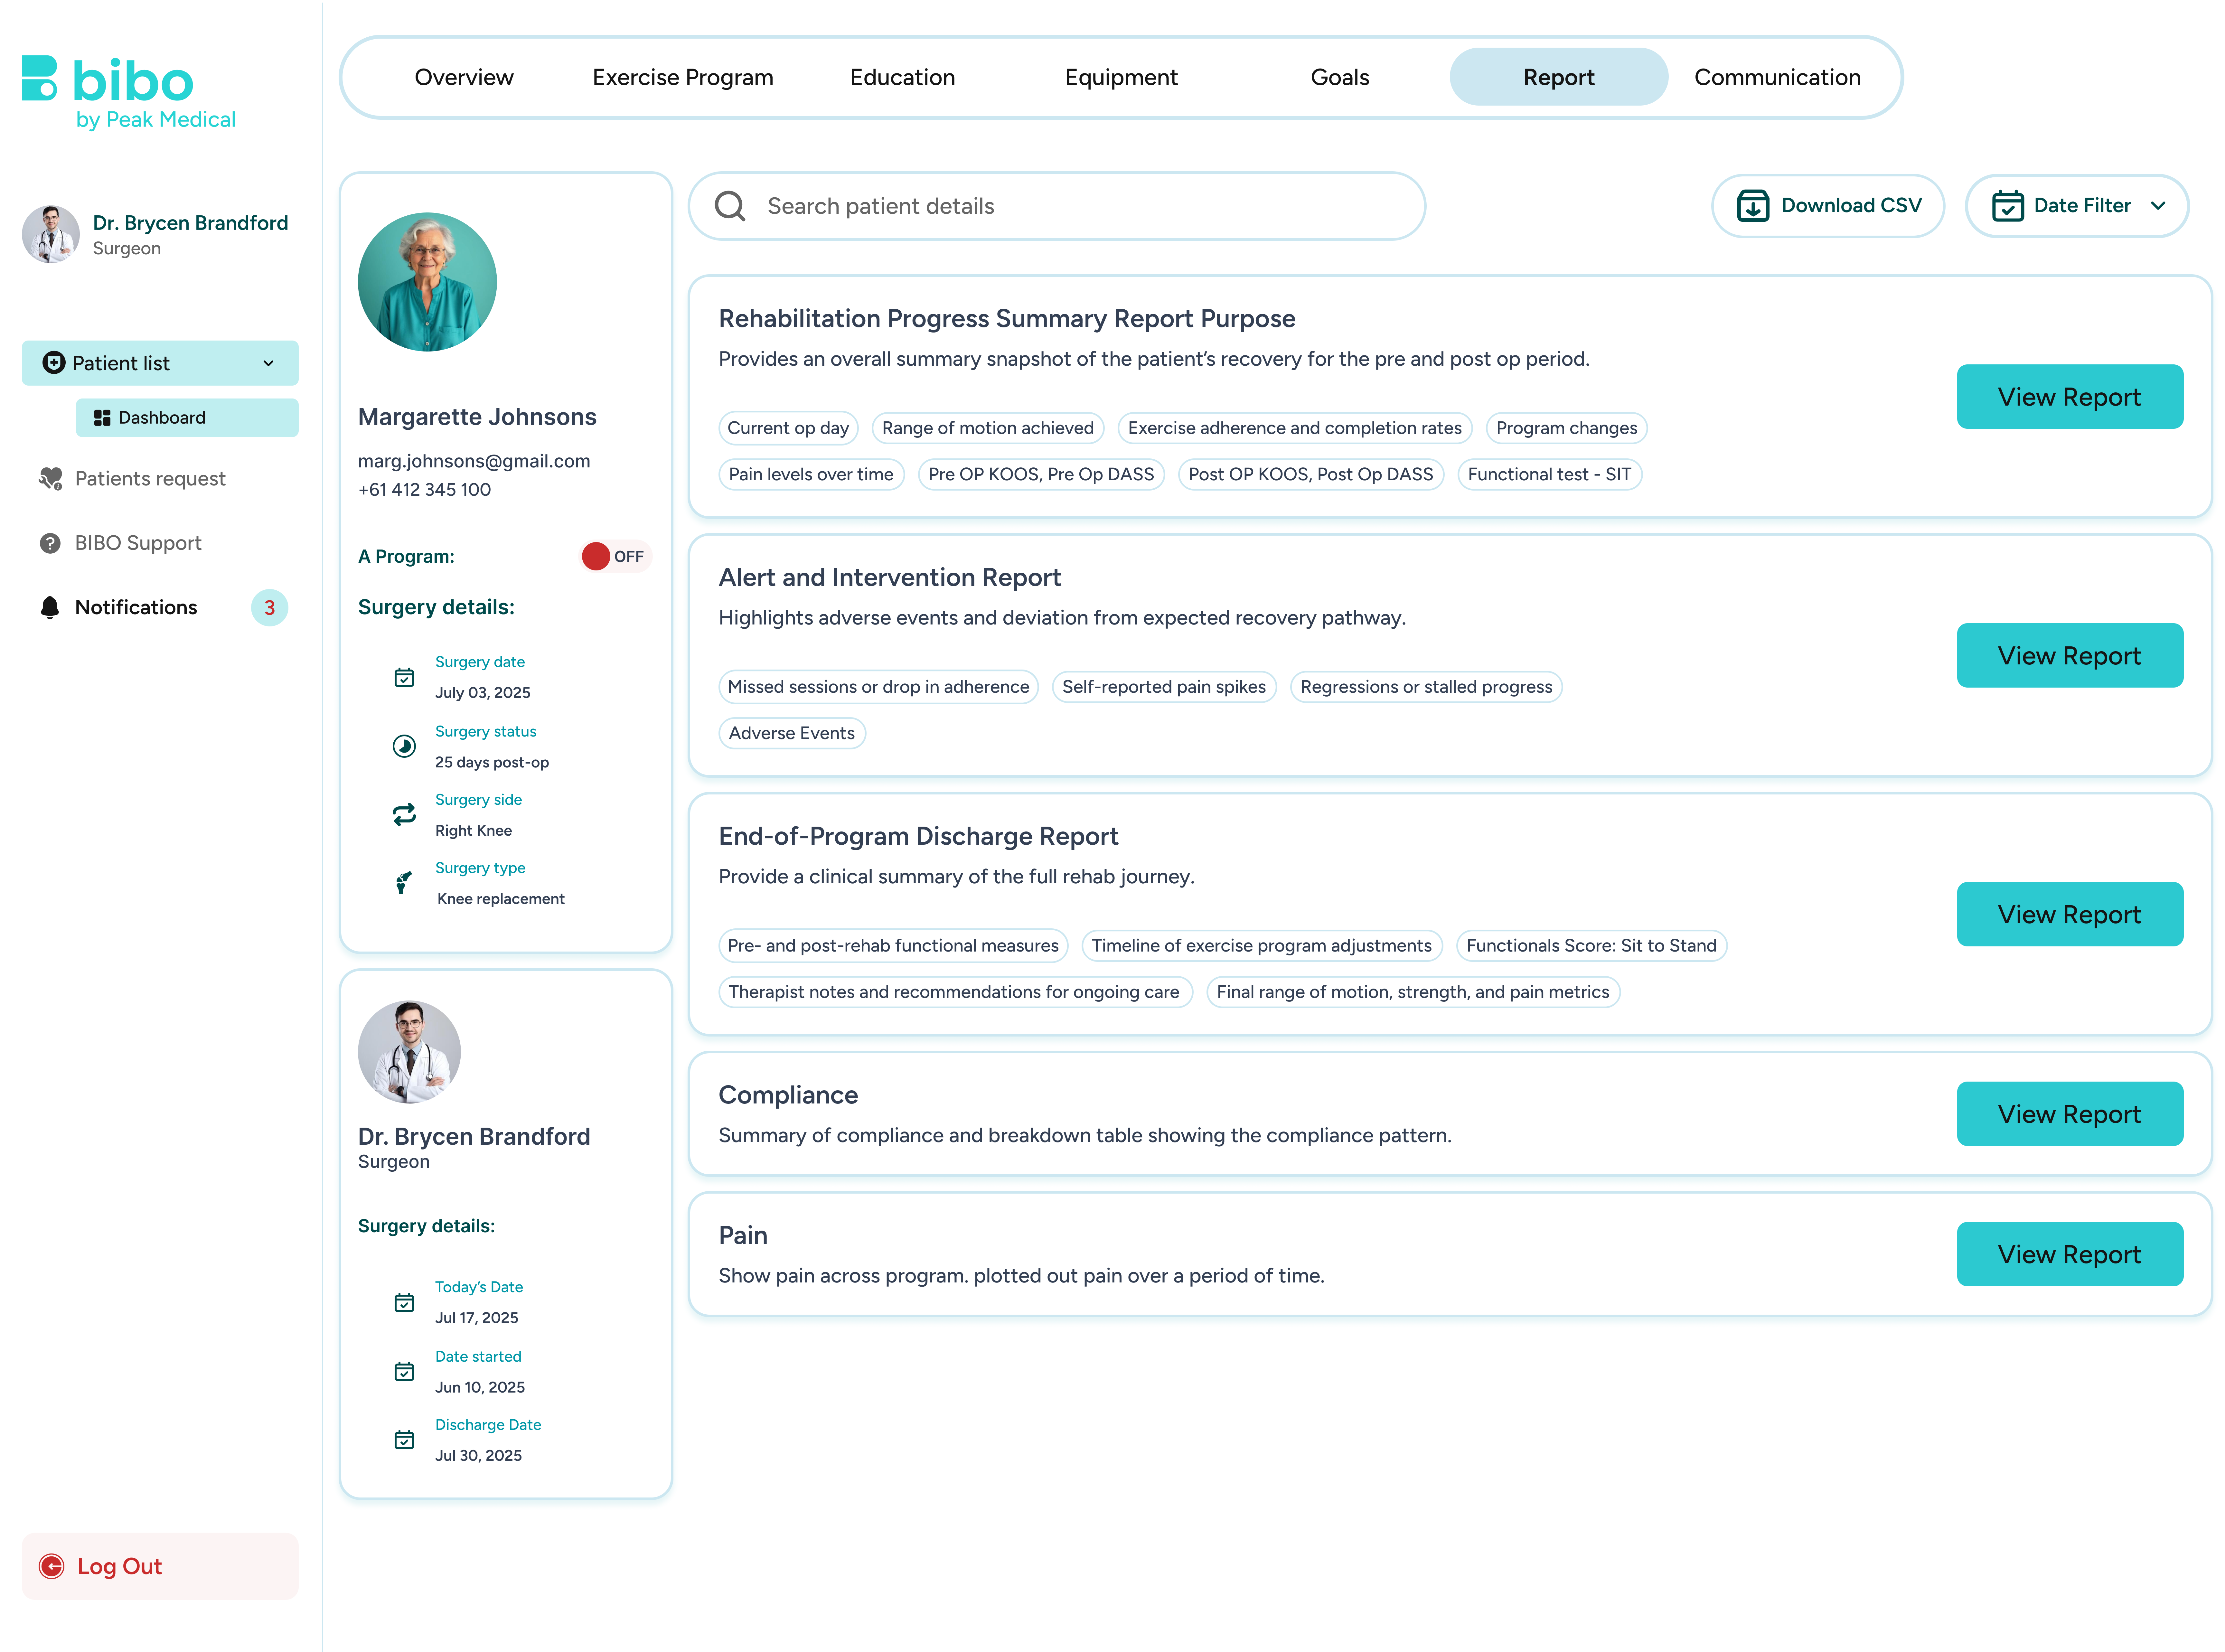This screenshot has width=2225, height=1652.
Task: Click the BIBO Support question icon
Action: point(50,543)
